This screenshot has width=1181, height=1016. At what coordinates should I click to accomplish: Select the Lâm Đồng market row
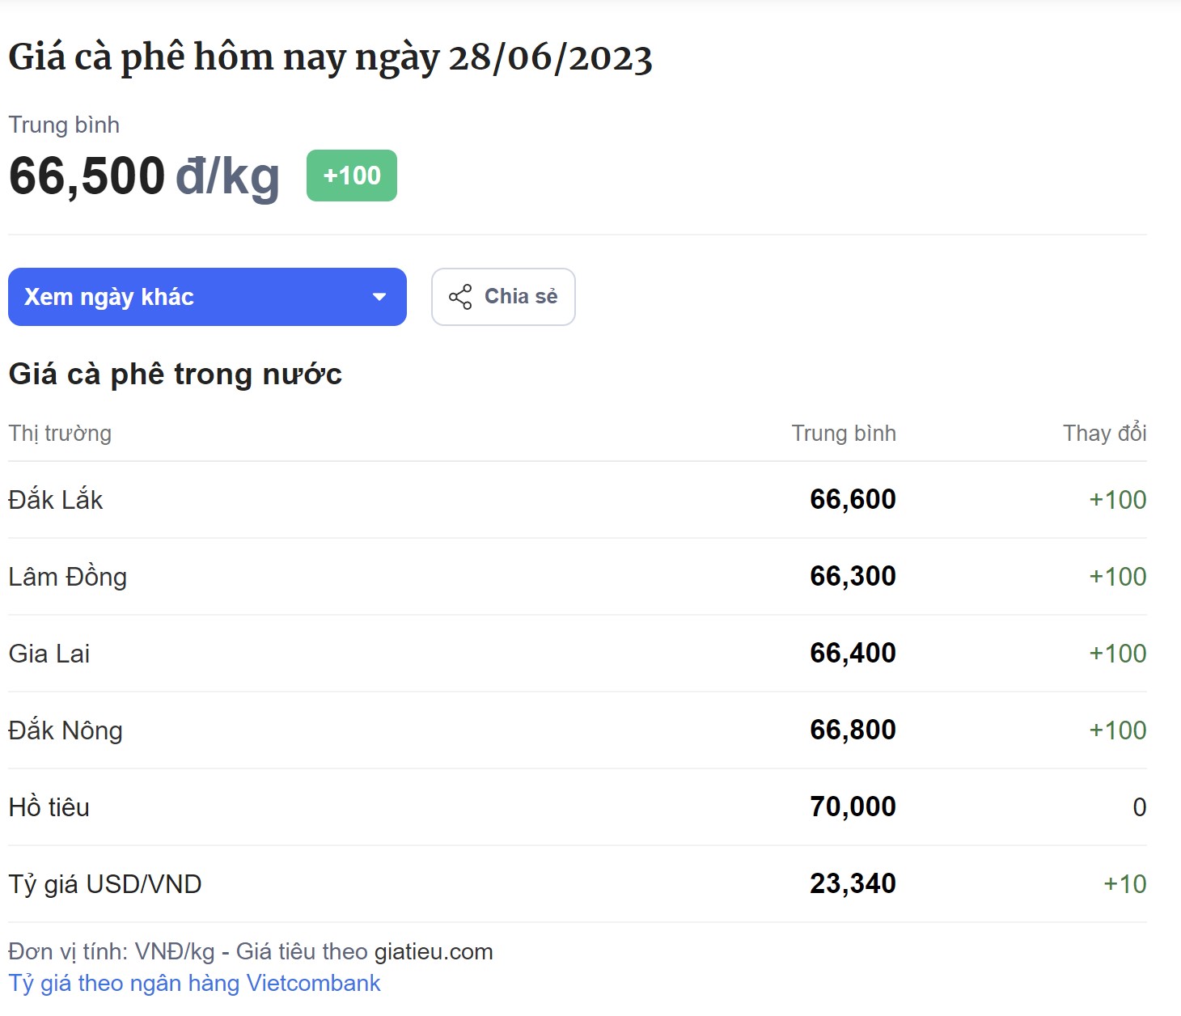coord(578,577)
